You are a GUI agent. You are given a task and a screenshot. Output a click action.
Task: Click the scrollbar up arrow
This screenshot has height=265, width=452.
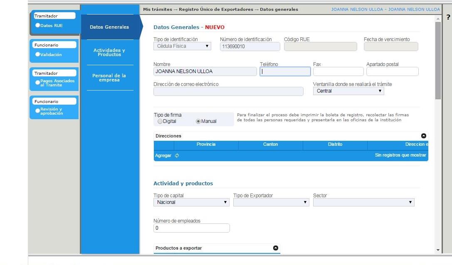click(x=438, y=19)
